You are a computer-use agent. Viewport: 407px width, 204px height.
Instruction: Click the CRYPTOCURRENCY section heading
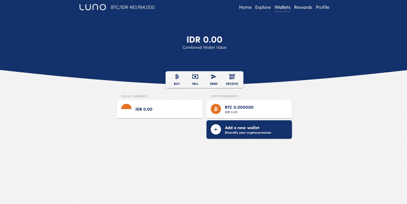[x=225, y=96]
